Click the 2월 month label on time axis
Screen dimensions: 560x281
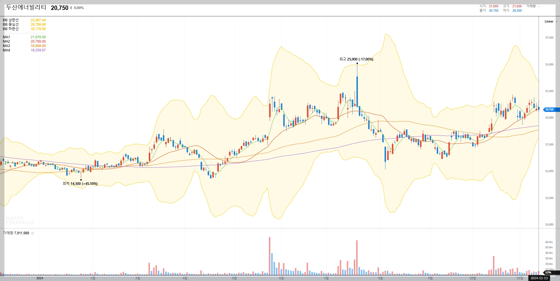click(93, 278)
